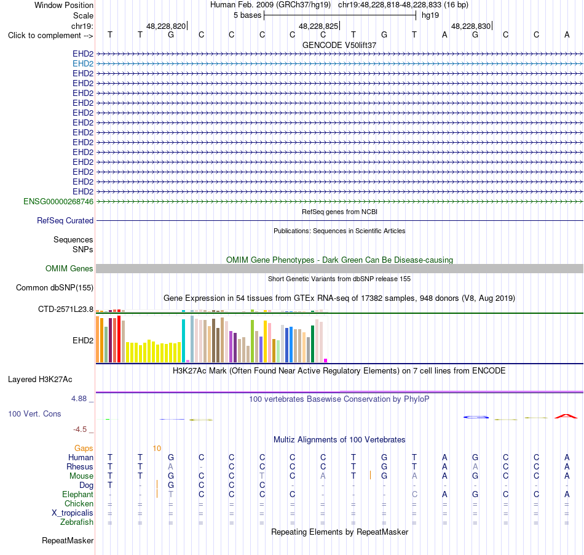
Task: Click the GENCODE V50lift37 track title
Action: [339, 45]
